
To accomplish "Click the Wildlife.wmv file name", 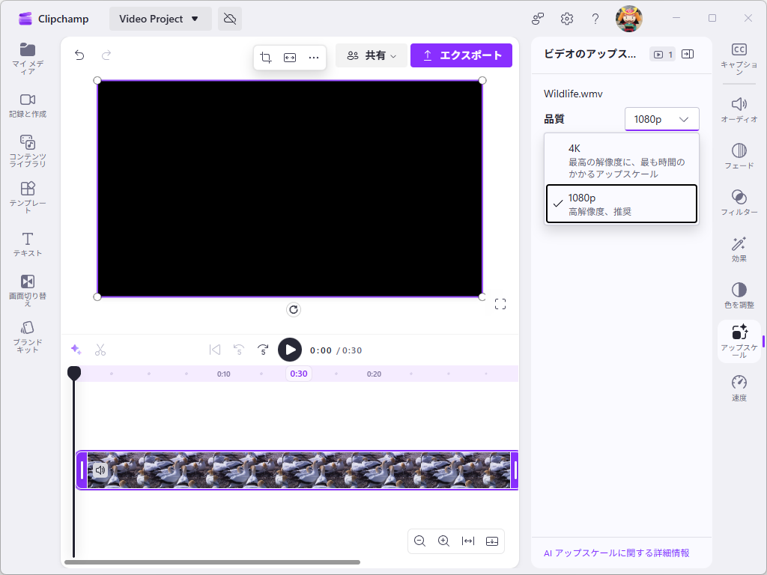I will click(573, 94).
